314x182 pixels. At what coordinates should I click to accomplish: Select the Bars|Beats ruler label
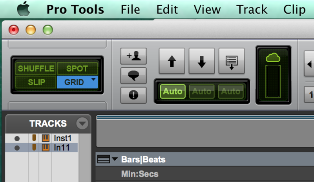point(143,159)
